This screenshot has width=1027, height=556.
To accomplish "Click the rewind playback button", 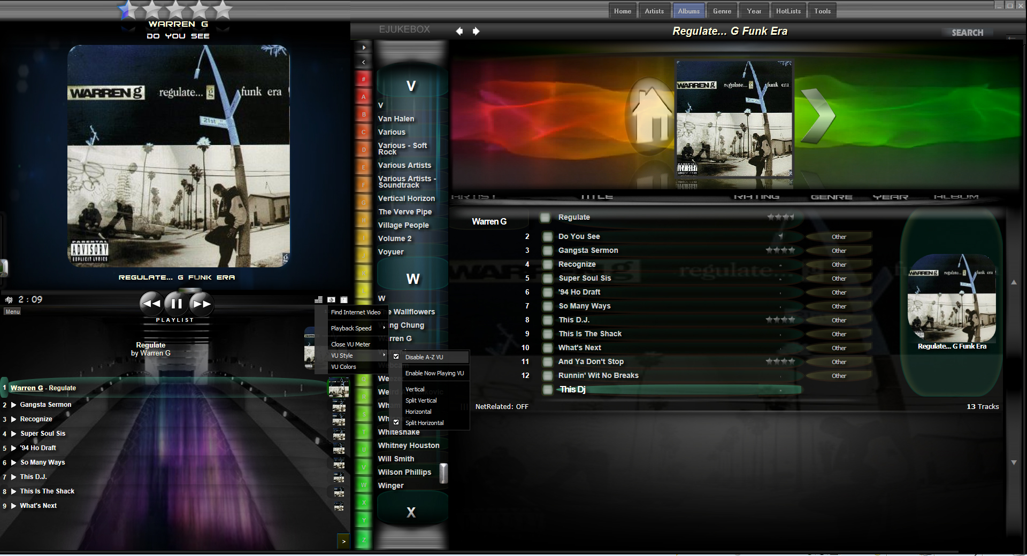I will (151, 304).
